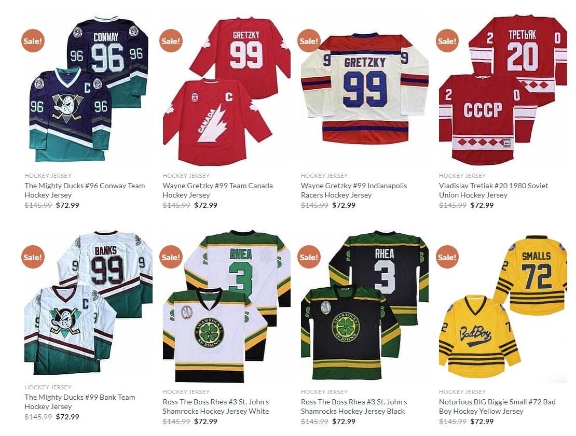
Task: Open 'The Mighty Ducks #99 Bank Team' link
Action: click(x=80, y=401)
